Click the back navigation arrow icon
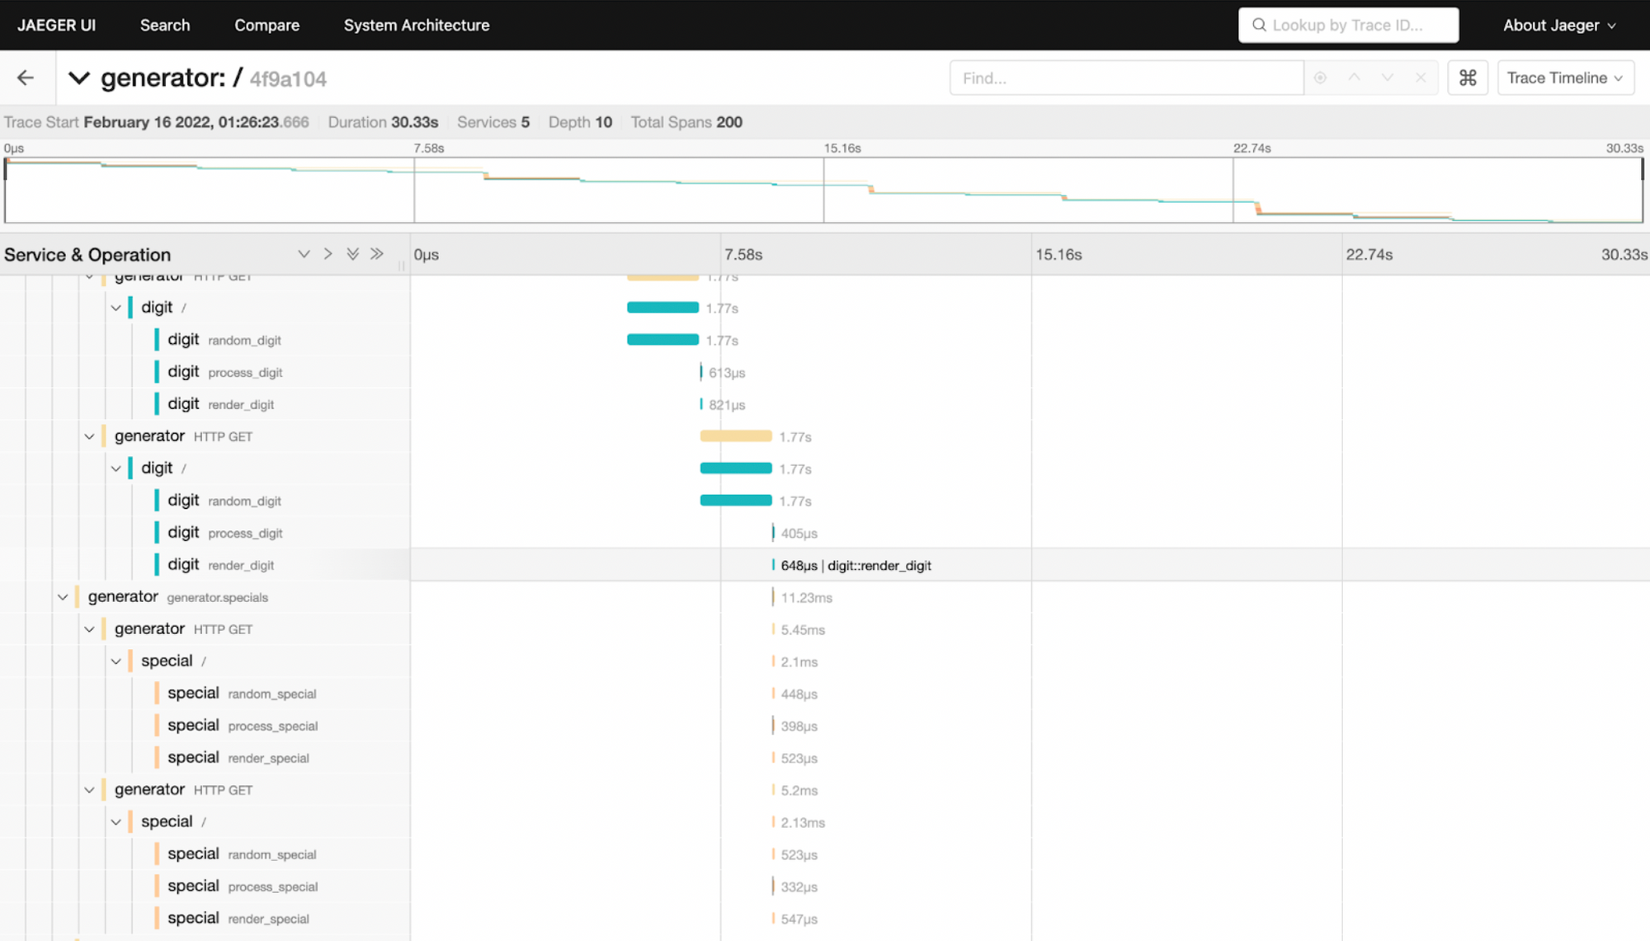 click(x=25, y=76)
